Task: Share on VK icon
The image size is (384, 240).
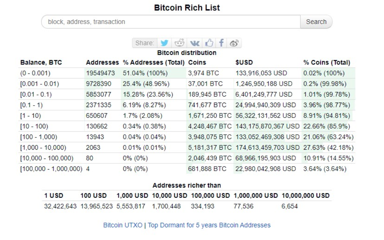Action: pyautogui.click(x=195, y=43)
